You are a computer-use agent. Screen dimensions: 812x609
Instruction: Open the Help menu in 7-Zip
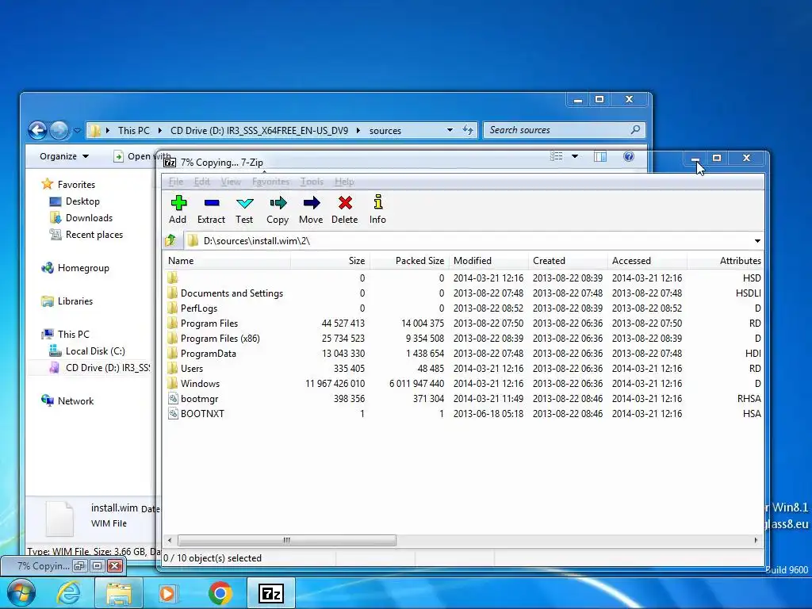[x=344, y=182]
